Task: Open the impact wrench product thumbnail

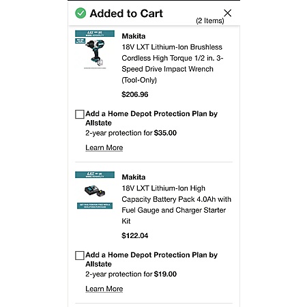Action: pos(95,50)
